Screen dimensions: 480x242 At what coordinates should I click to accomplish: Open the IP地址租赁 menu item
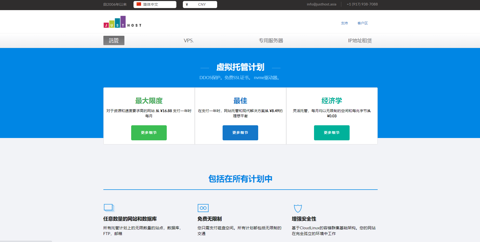(360, 40)
